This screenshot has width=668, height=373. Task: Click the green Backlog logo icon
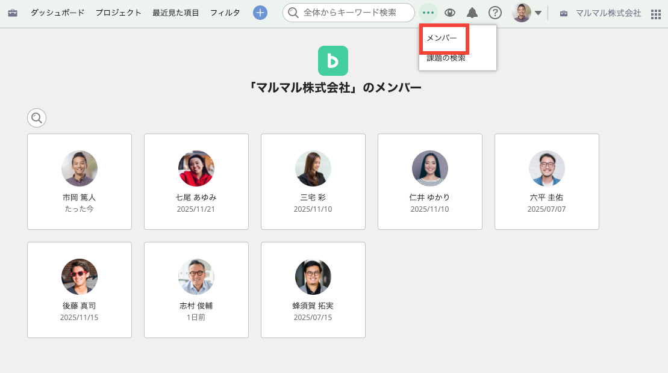click(x=333, y=61)
